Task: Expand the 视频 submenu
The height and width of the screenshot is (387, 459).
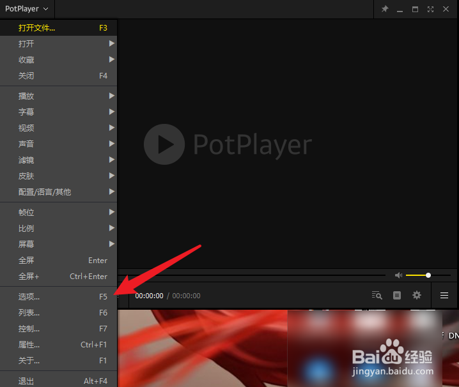Action: 59,128
